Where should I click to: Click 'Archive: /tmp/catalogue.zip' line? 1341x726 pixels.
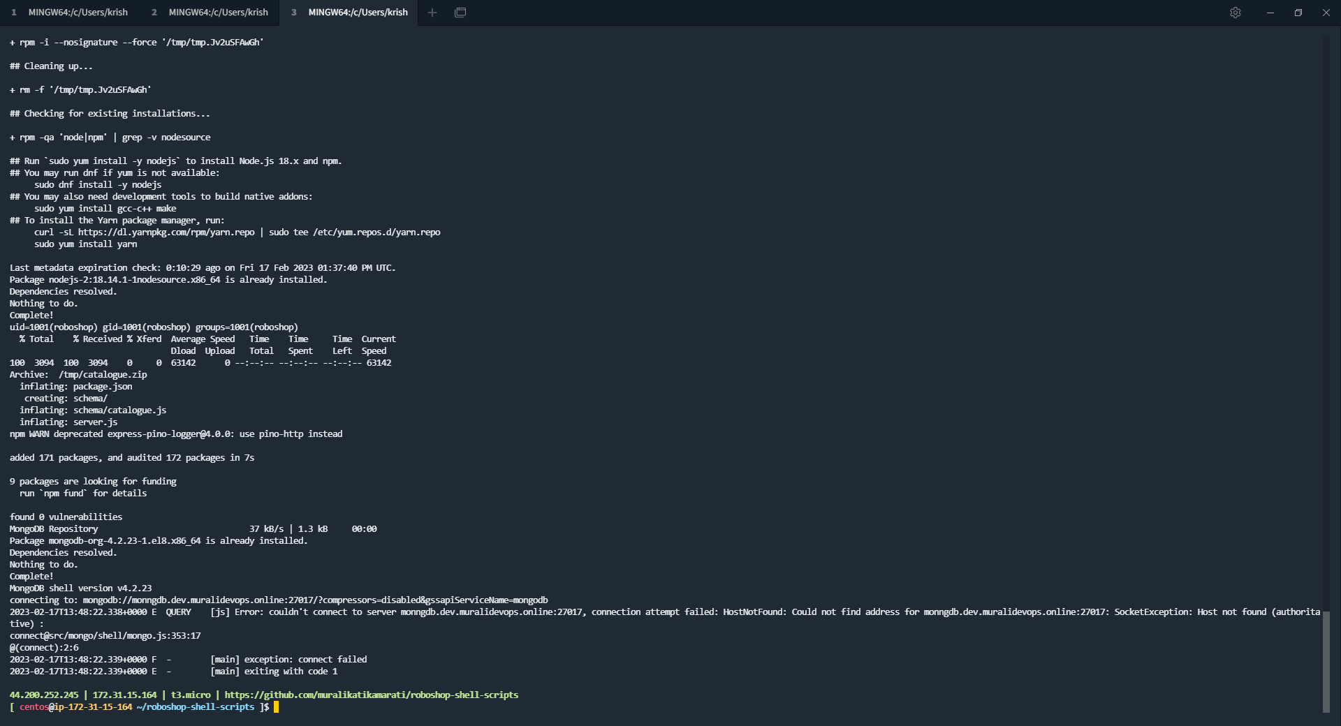[x=78, y=375]
